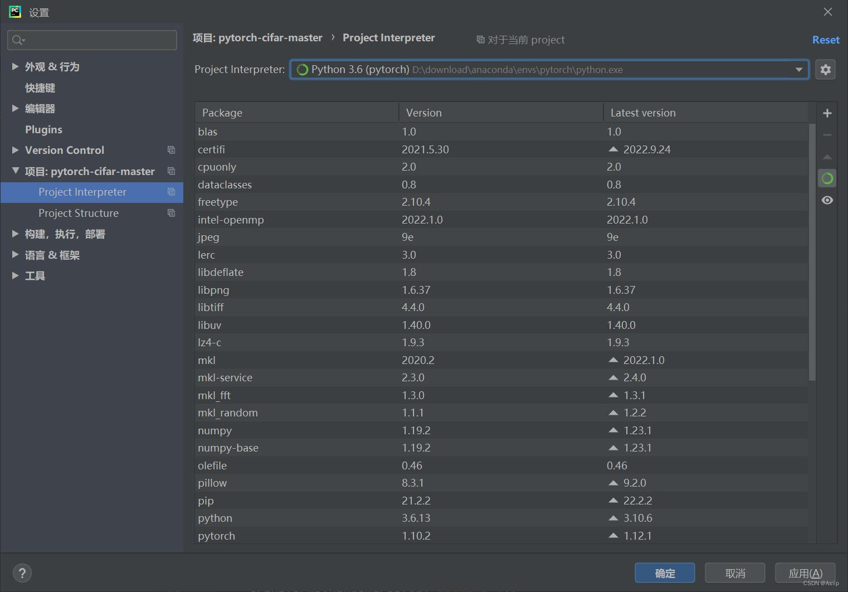848x592 pixels.
Task: Select the freetype package row
Action: click(501, 202)
